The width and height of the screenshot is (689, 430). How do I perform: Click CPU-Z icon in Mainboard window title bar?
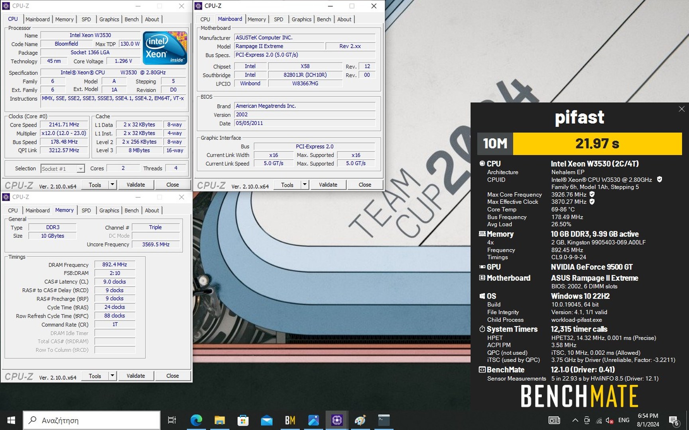click(198, 6)
